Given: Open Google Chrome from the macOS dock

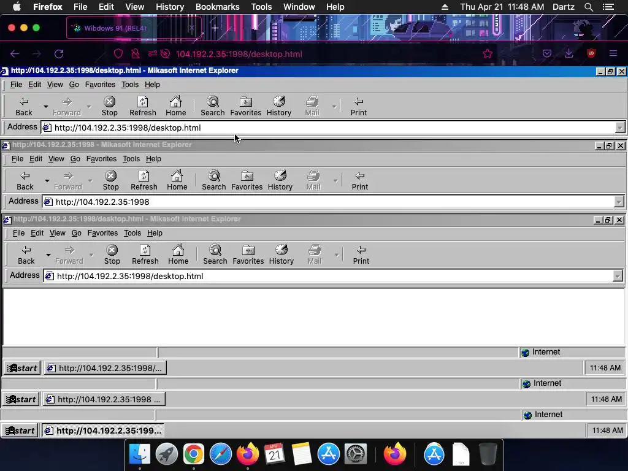Looking at the screenshot, I should (193, 454).
